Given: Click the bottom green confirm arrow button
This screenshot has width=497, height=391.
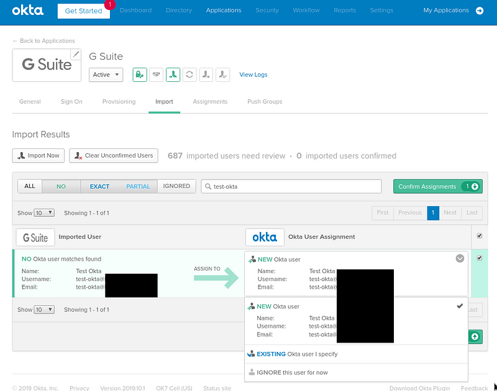Looking at the screenshot, I should click(475, 336).
